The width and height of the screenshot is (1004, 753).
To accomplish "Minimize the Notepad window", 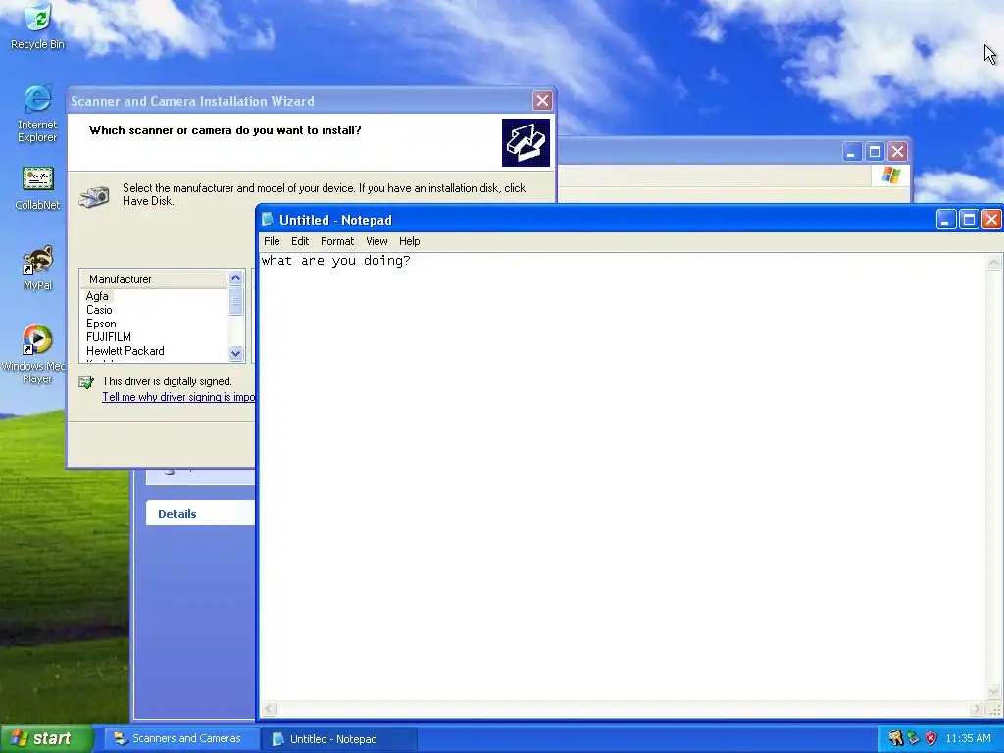I will point(946,220).
